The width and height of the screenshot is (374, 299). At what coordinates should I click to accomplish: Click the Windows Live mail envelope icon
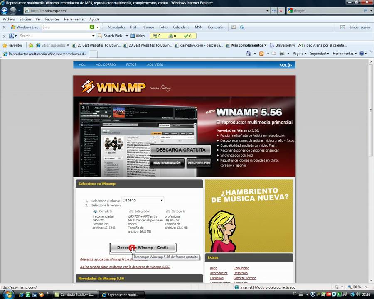coord(234,27)
